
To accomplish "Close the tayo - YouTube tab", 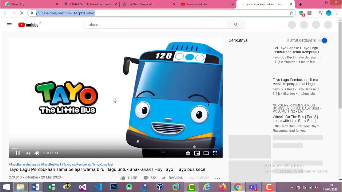I will (x=232, y=4).
